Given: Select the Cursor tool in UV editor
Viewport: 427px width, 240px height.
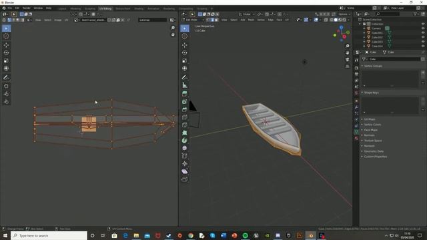Looking at the screenshot, I should 6,36.
